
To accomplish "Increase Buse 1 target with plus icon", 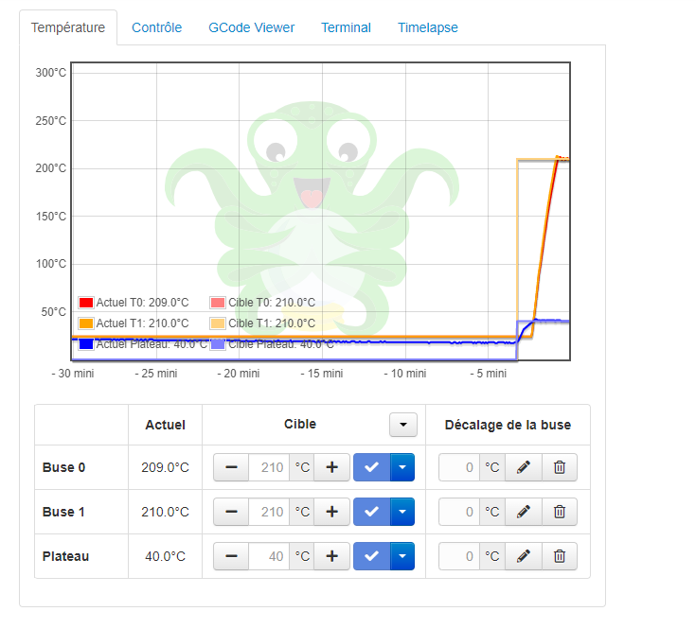I will pos(332,512).
